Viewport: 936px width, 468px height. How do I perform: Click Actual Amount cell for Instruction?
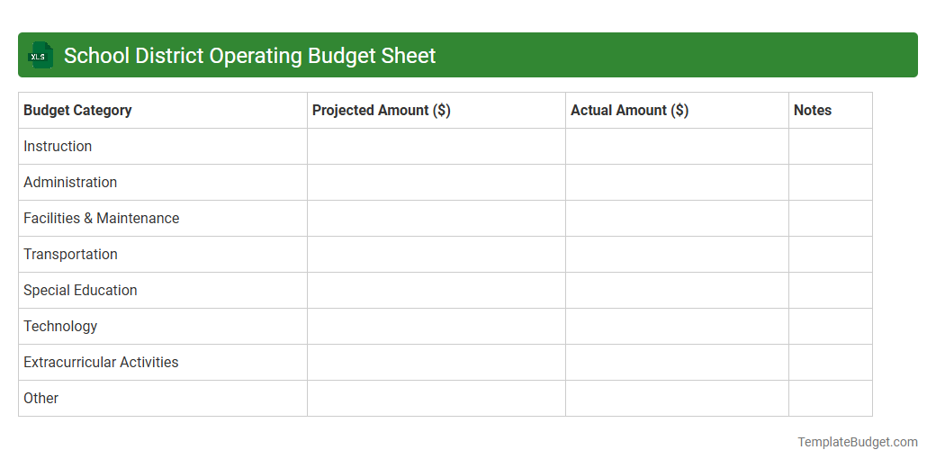point(677,146)
